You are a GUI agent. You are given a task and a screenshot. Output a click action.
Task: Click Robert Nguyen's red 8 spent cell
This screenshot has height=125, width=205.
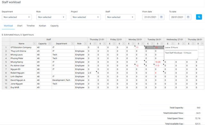click(x=159, y=73)
